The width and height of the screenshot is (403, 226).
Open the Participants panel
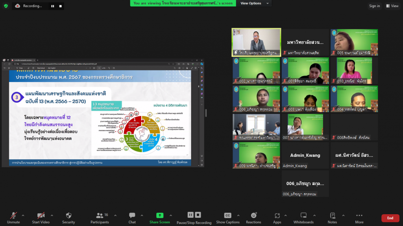100,217
